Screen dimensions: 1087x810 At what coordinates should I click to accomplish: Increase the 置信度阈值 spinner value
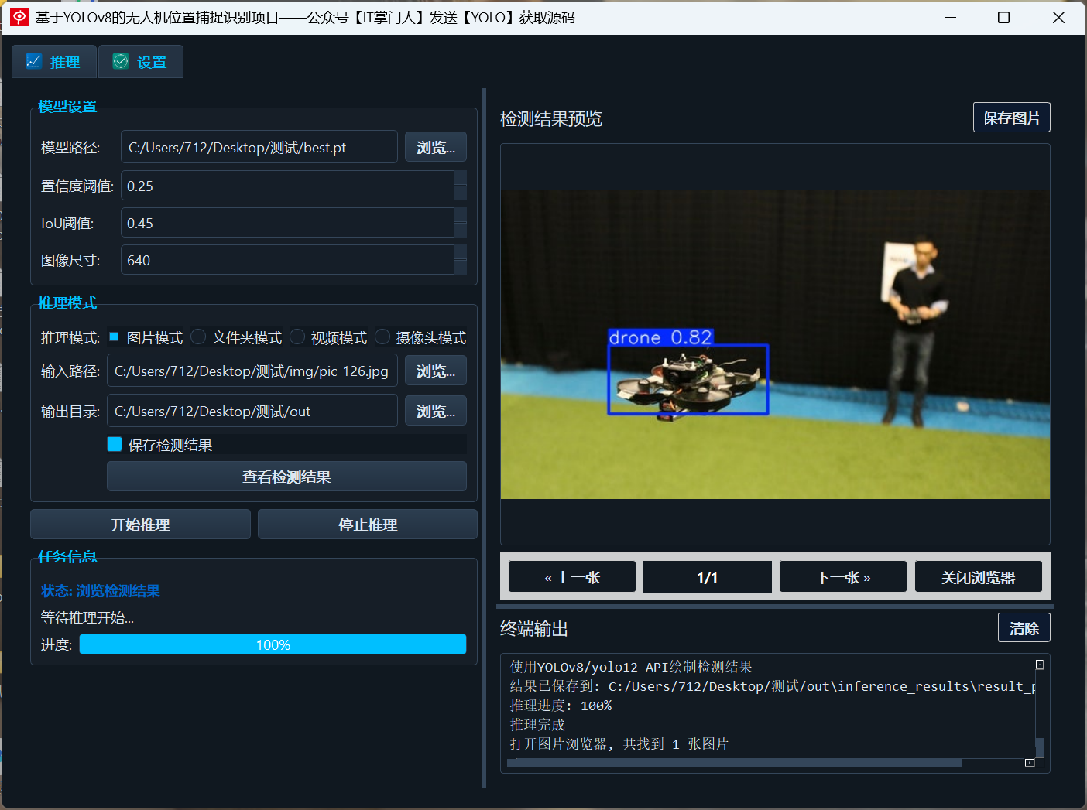pos(461,178)
